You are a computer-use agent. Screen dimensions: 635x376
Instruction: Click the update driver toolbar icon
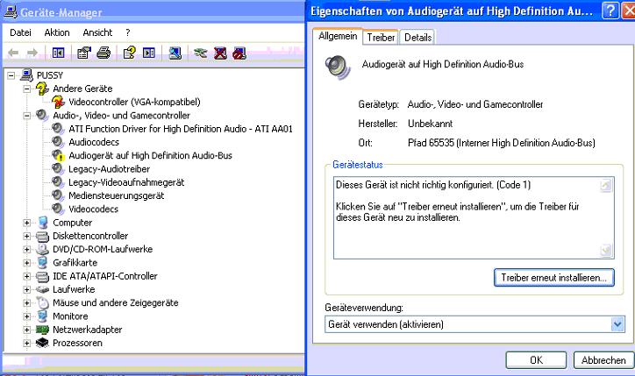coord(201,53)
